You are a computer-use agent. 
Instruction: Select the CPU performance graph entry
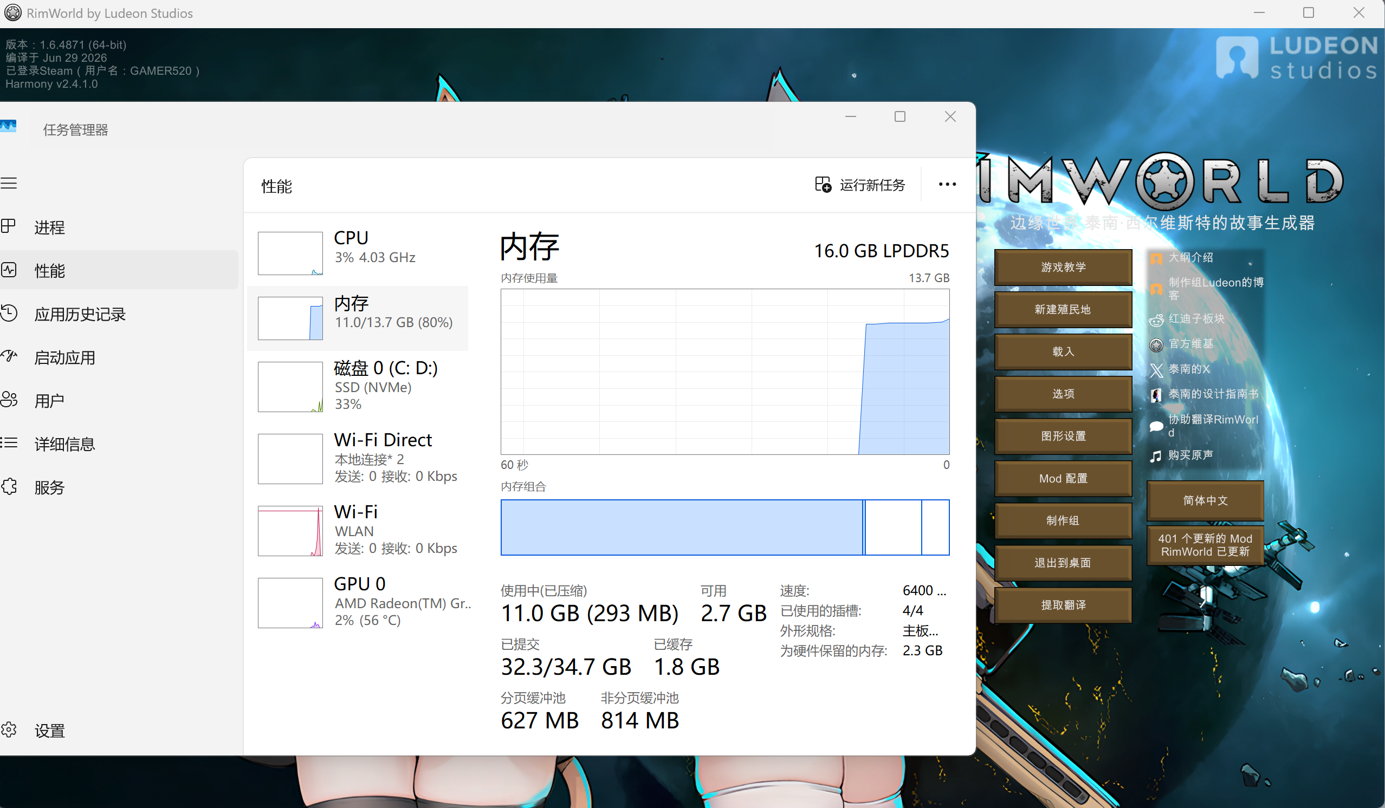(358, 253)
